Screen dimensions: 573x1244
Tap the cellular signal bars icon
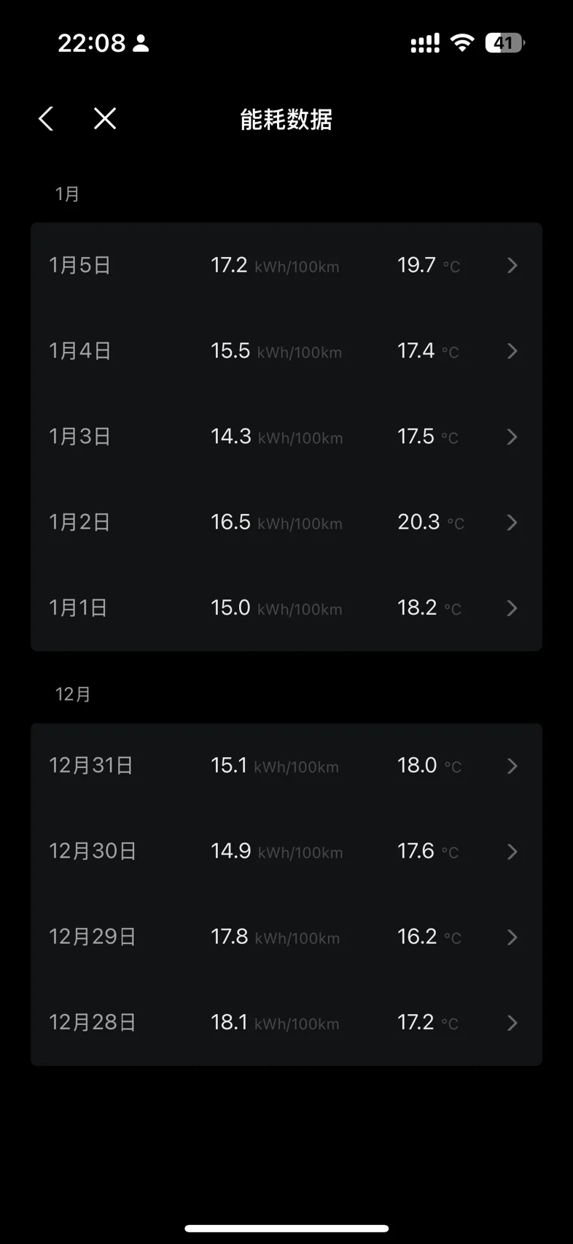[425, 43]
